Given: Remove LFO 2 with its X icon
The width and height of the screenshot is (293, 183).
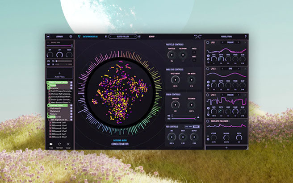Looking at the screenshot, I should 245,69.
